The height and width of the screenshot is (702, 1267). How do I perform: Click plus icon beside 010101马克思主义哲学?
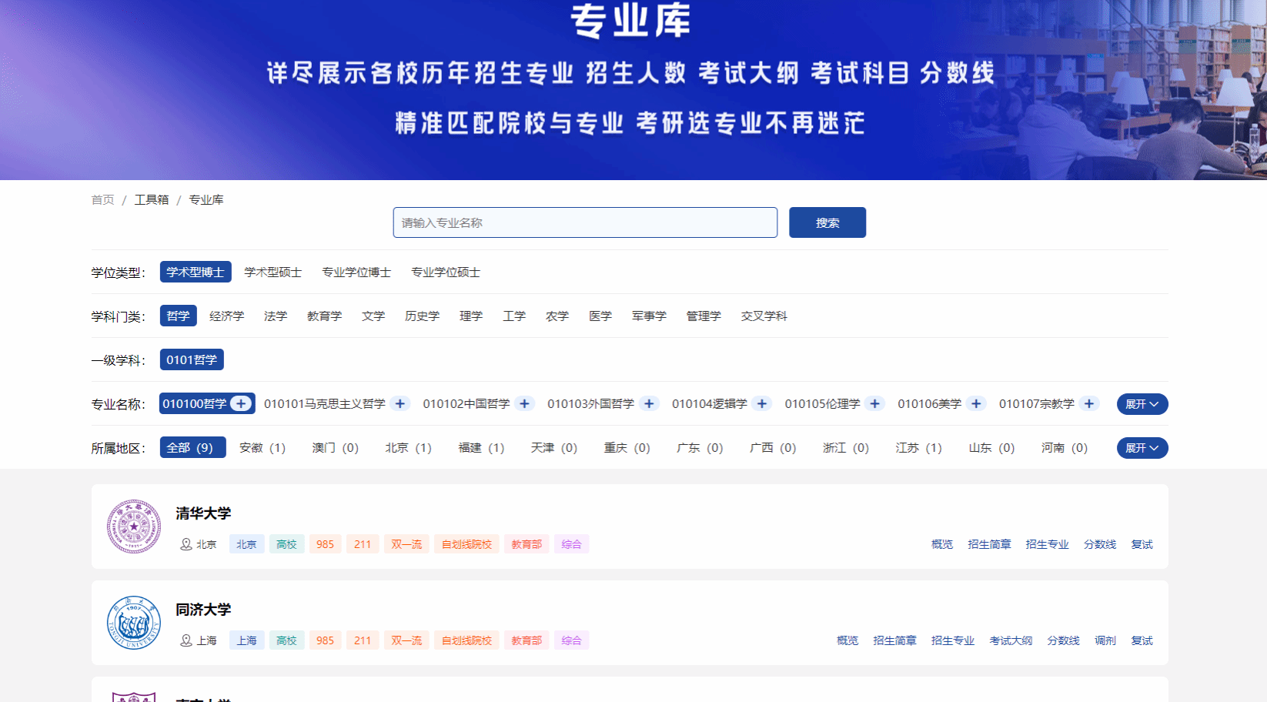[x=399, y=403]
